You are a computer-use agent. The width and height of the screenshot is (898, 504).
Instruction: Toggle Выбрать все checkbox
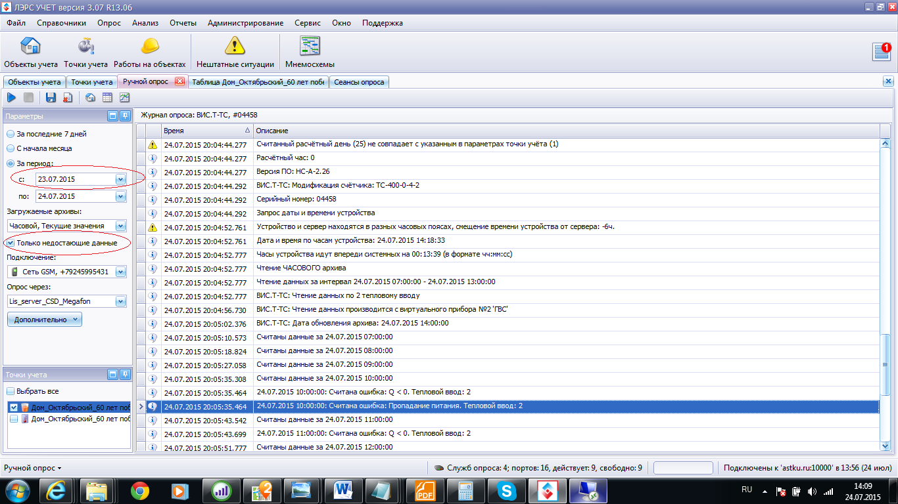tap(11, 391)
